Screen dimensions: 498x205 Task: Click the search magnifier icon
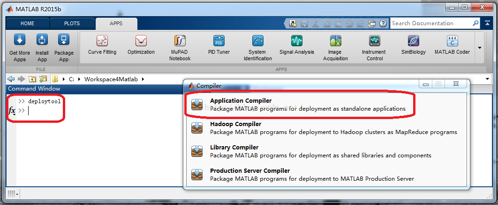point(475,23)
